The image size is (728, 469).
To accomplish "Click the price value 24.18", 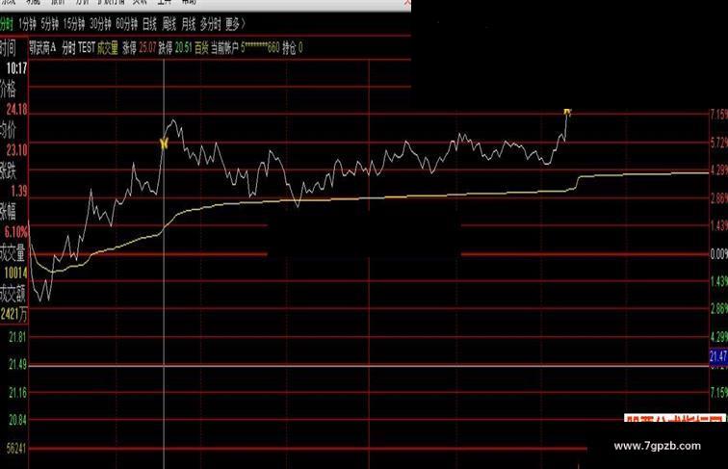I will [16, 110].
